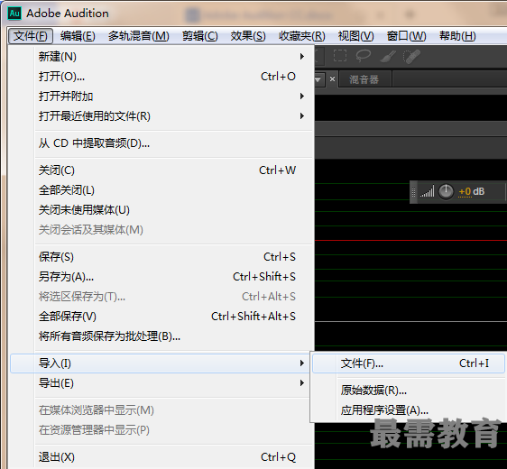The width and height of the screenshot is (507, 469).
Task: Select 文件(F)... in the import submenu
Action: pos(409,363)
